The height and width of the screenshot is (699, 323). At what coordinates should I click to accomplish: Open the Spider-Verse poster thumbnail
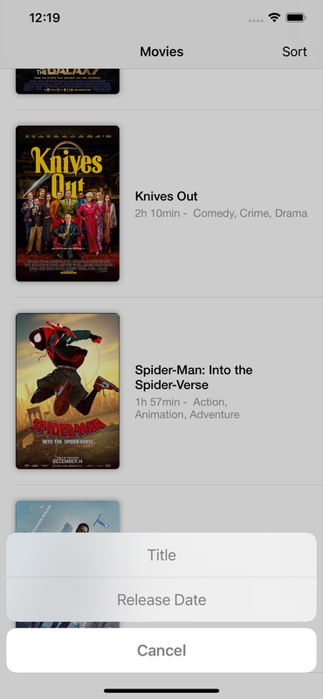68,391
